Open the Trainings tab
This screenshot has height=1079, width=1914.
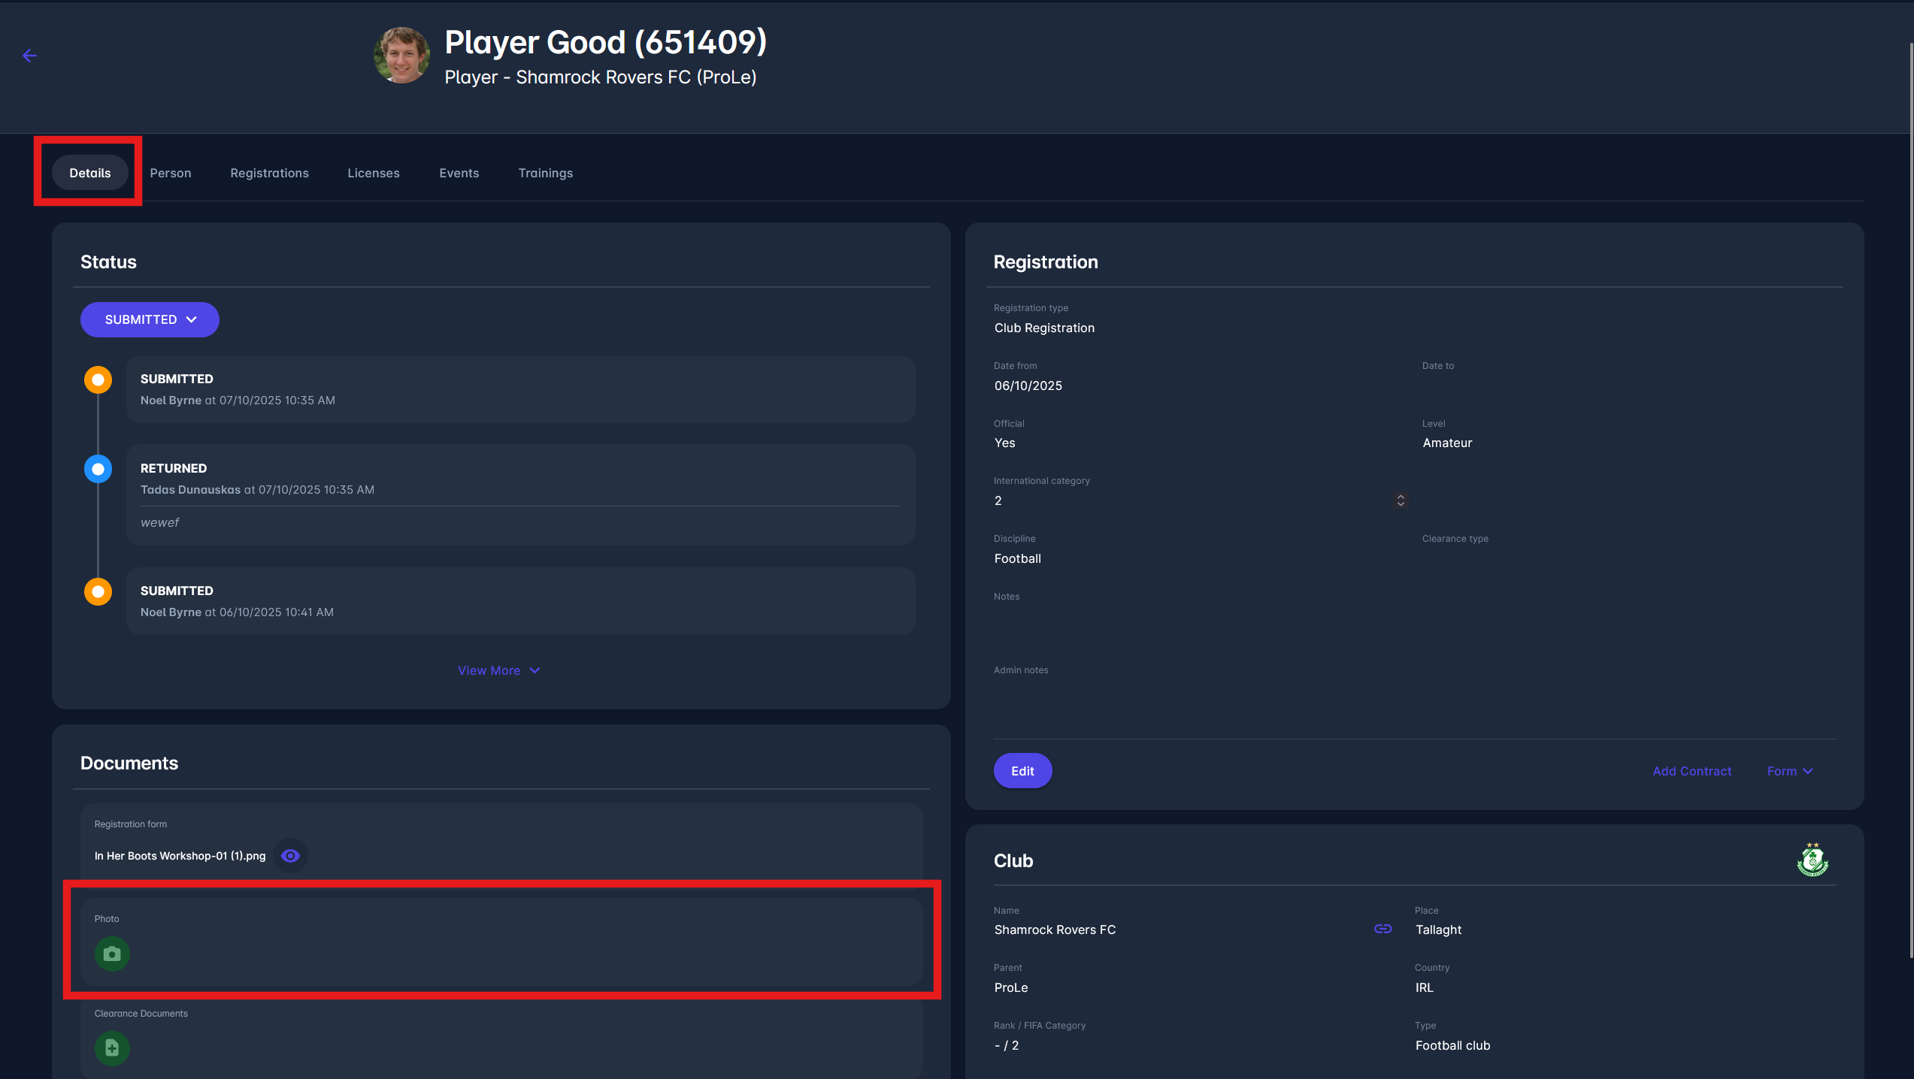pyautogui.click(x=545, y=173)
